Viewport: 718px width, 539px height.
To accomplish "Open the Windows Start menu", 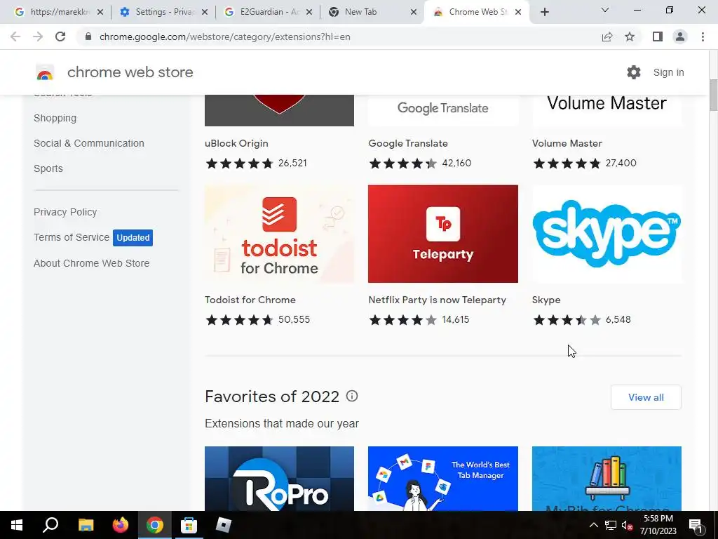I will coord(17,525).
